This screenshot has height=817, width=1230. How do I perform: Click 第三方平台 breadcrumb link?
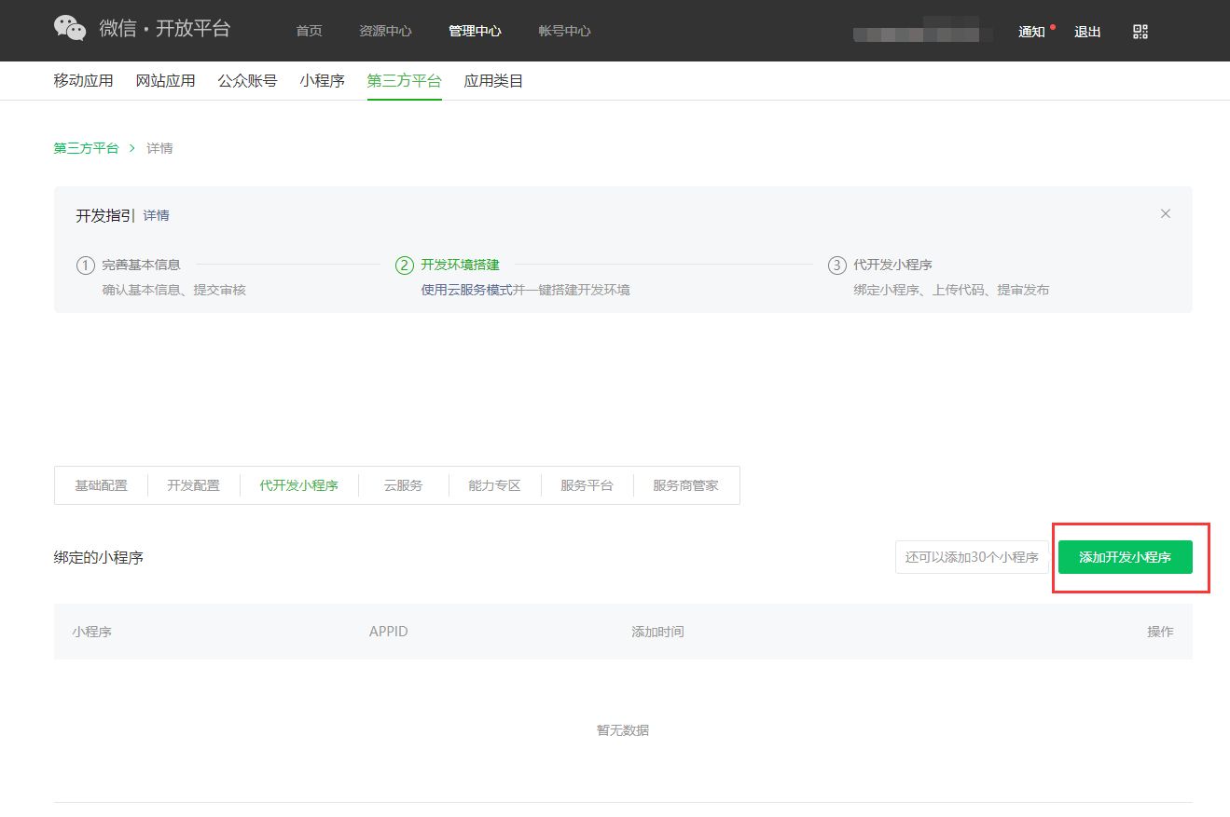tap(86, 148)
